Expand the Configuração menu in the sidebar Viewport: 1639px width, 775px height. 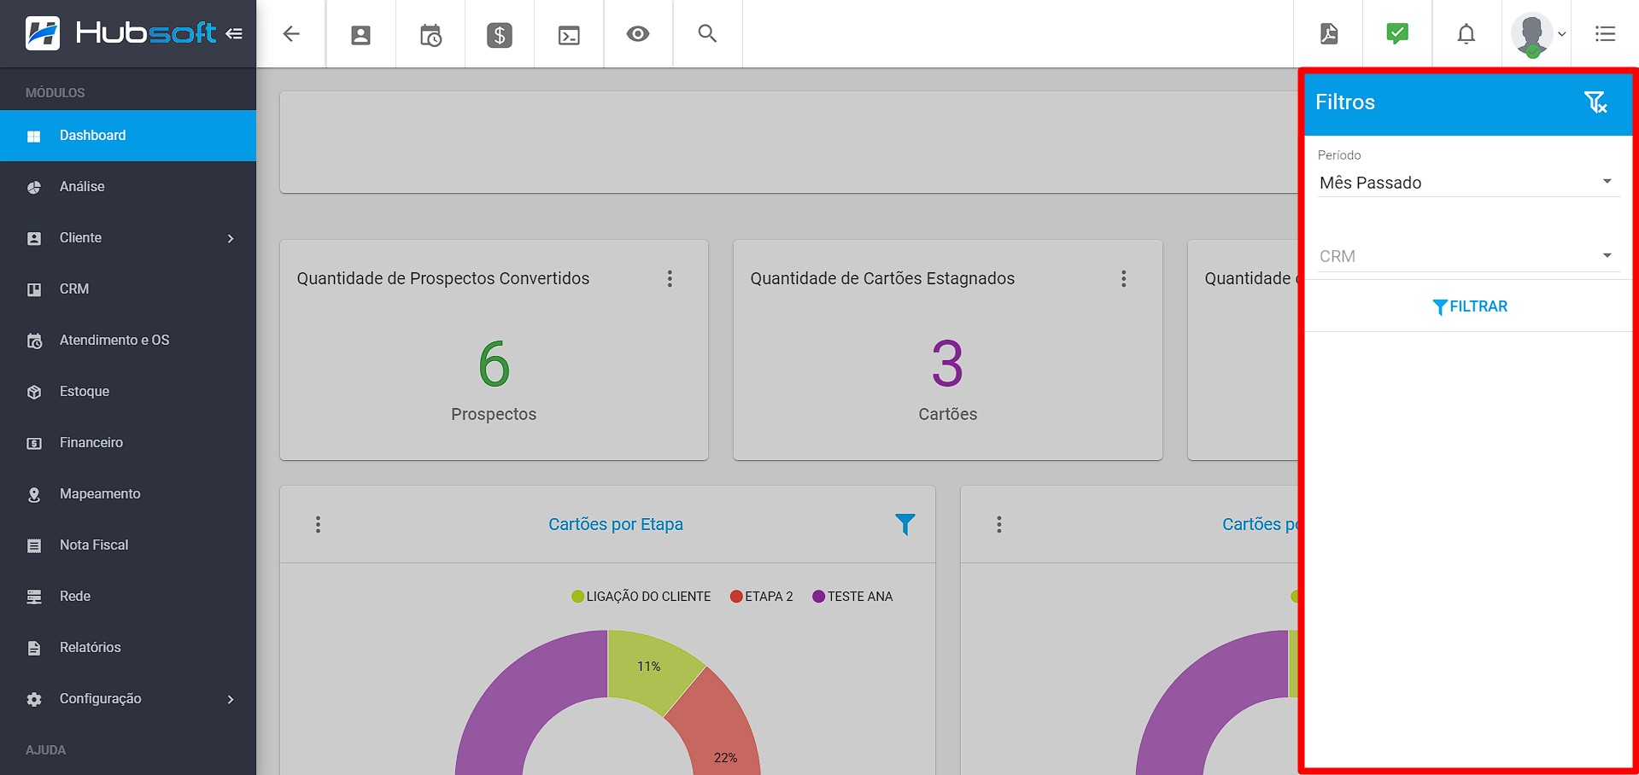(128, 698)
